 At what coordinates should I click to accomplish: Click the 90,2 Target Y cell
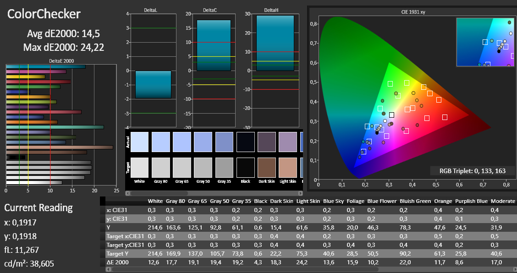point(405,254)
